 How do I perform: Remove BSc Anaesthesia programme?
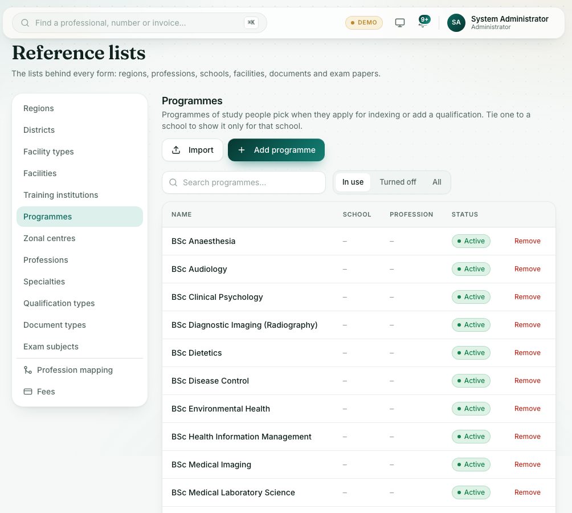527,241
